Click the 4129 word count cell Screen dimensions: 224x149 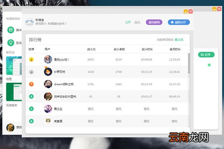[119, 60]
